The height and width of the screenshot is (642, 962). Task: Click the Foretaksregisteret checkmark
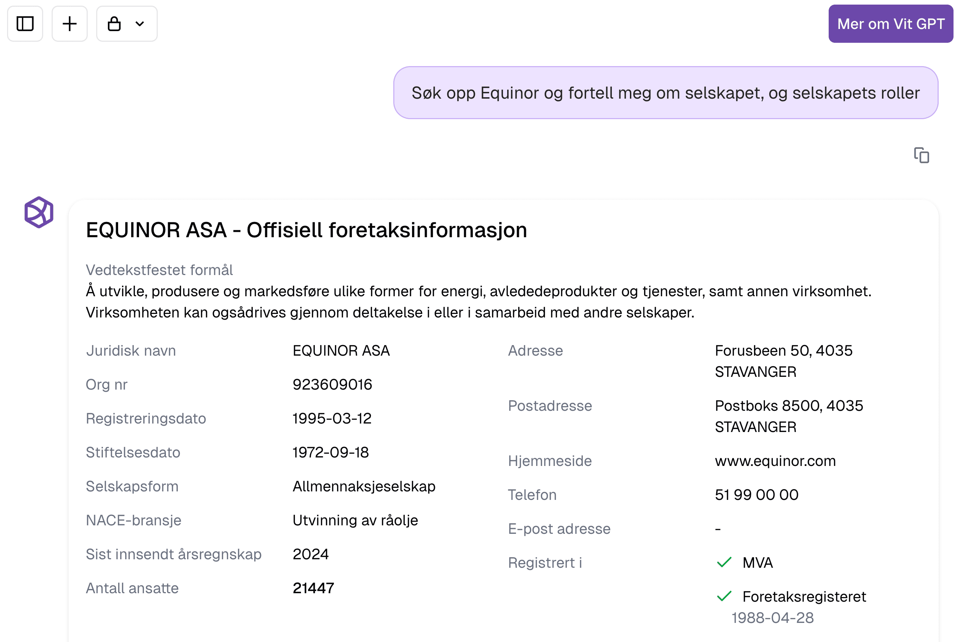pos(725,596)
